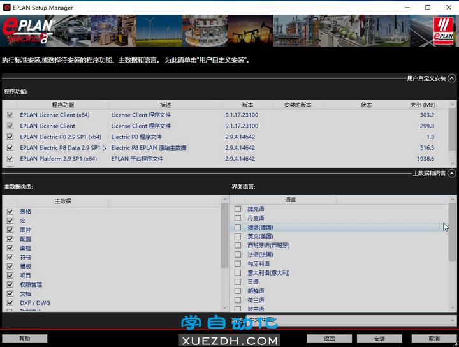
Task: Open the language combo box at the bottom
Action: coord(351,320)
